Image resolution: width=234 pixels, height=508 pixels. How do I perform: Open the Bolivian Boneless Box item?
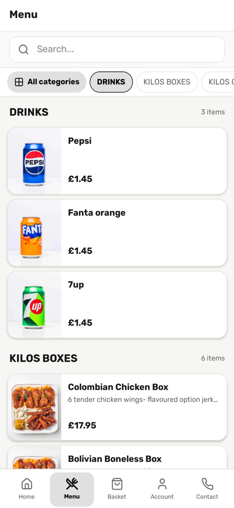click(117, 458)
